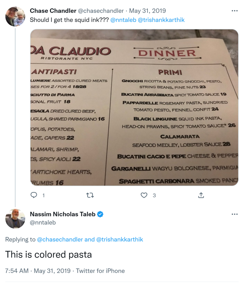The image size is (242, 285).
Task: Click the May 31, 2019 date on Chase's tweet
Action: (x=147, y=11)
